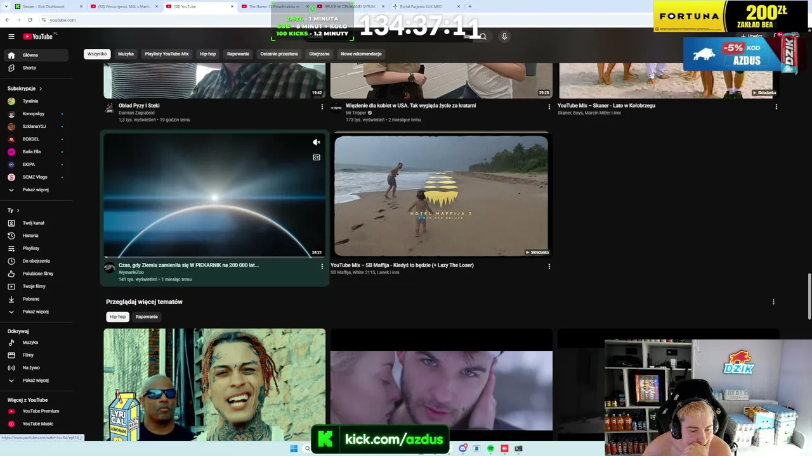This screenshot has width=812, height=456.
Task: Select the Muzyka filter chip
Action: coord(126,54)
